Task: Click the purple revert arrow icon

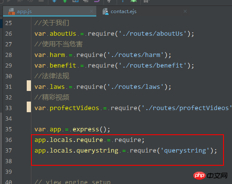Action: [97, 1]
